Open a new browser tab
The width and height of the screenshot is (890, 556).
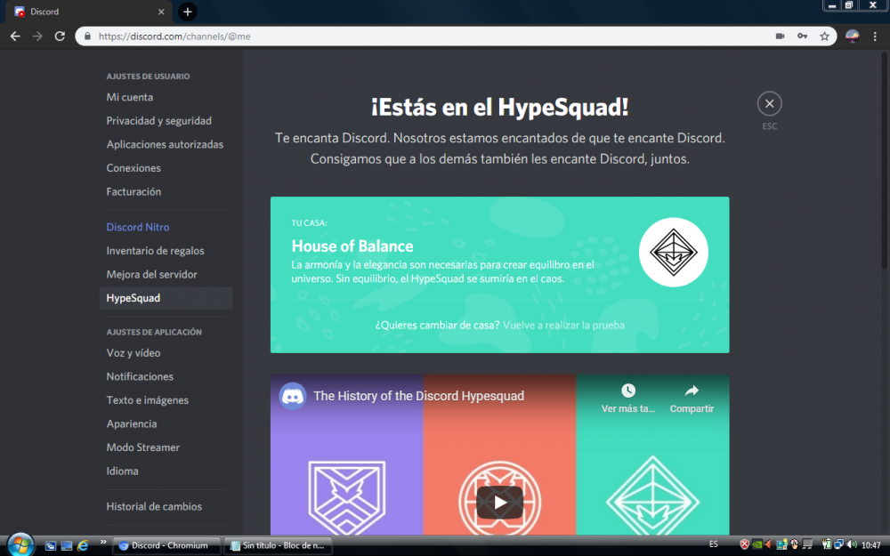187,12
